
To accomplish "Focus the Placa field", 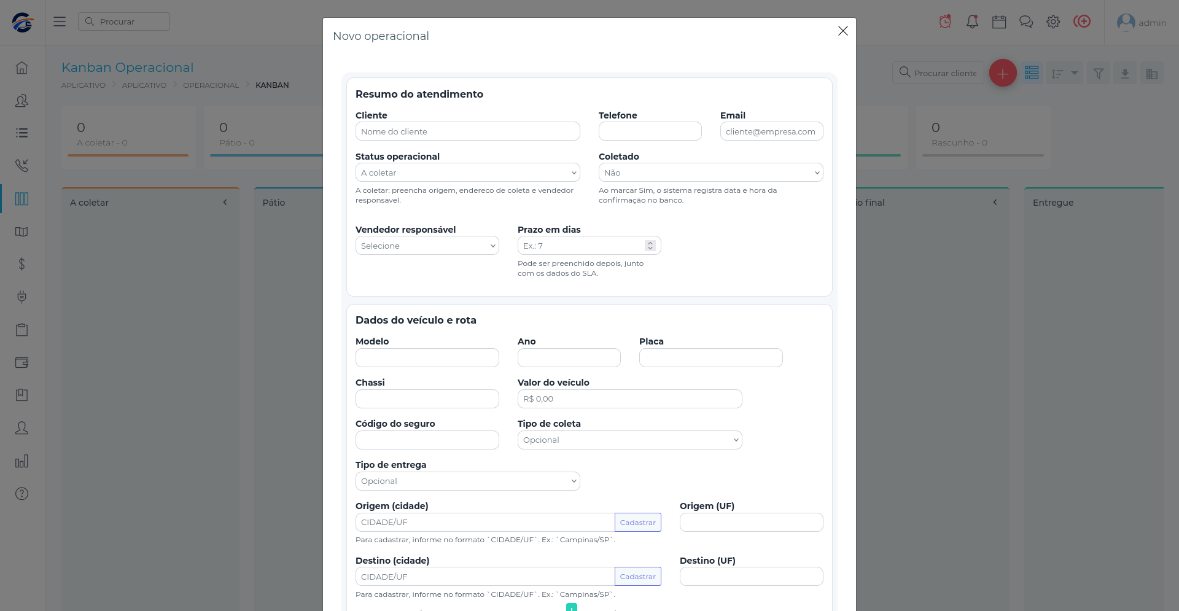I will (711, 358).
